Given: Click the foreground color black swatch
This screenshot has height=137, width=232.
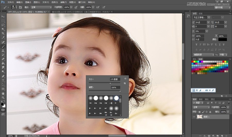Looking at the screenshot, I should coord(2,104).
